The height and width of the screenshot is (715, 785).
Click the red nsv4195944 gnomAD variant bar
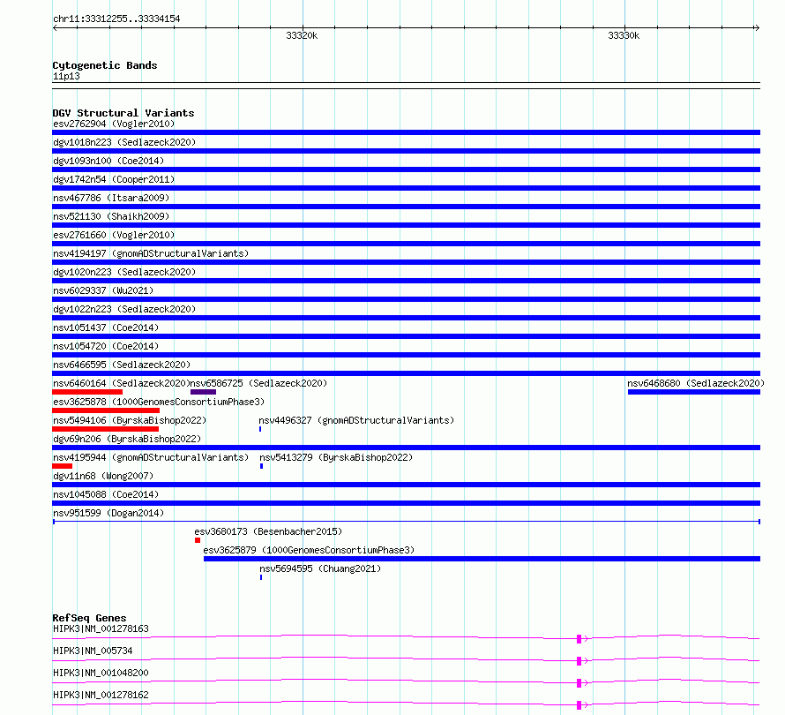(62, 466)
